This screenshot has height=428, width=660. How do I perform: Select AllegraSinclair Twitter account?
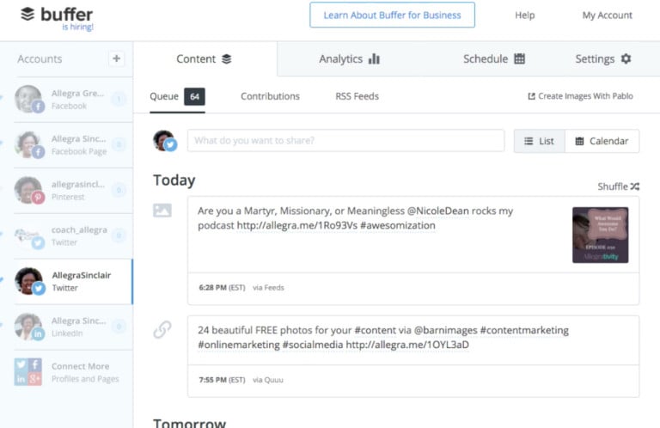[x=73, y=282]
